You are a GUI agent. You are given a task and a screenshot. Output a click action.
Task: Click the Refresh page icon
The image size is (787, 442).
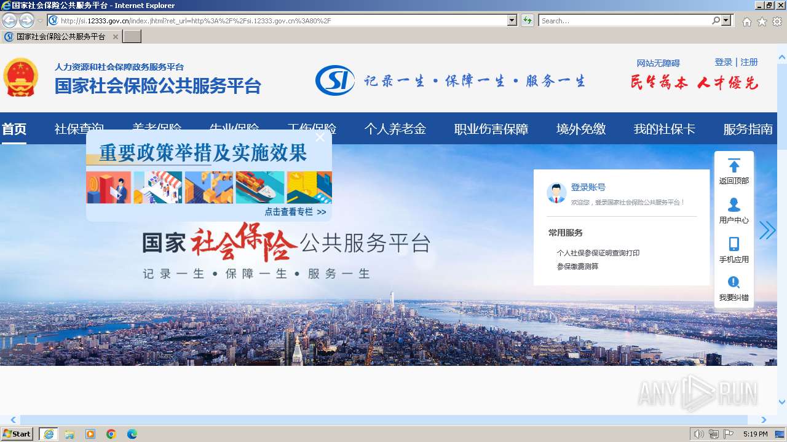click(528, 21)
